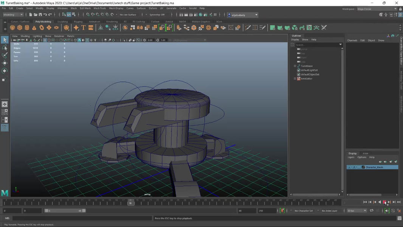Image resolution: width=403 pixels, height=227 pixels.
Task: Select defaultLightSet in the Outliner
Action: click(x=309, y=70)
